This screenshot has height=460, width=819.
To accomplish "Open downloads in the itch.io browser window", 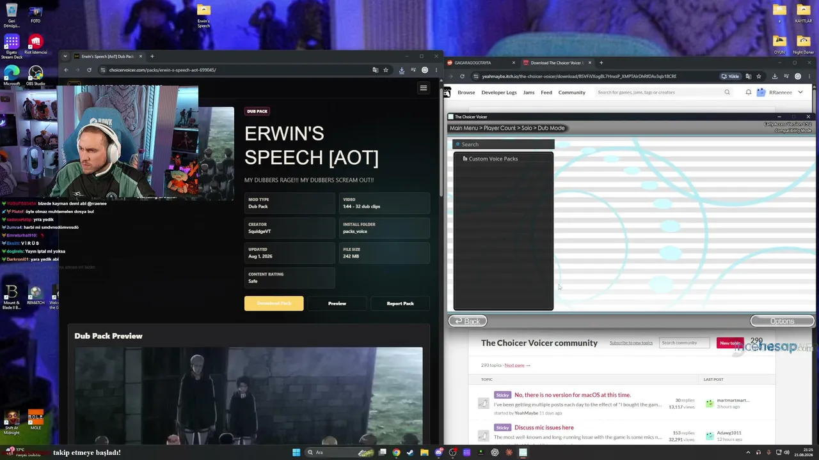I will pyautogui.click(x=774, y=76).
